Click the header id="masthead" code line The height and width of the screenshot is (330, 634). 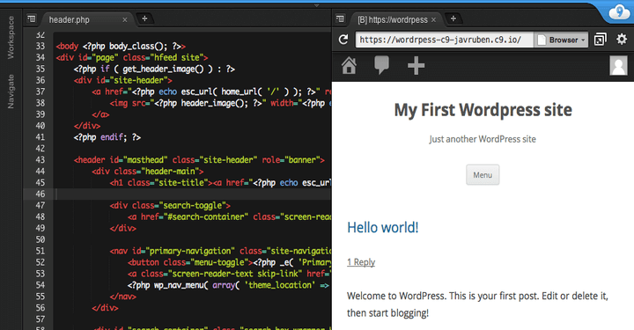tap(199, 160)
